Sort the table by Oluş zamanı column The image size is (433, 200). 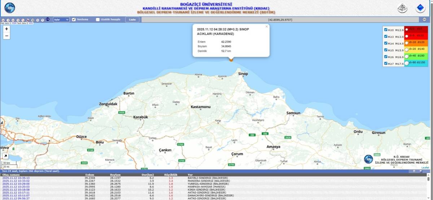(10, 175)
